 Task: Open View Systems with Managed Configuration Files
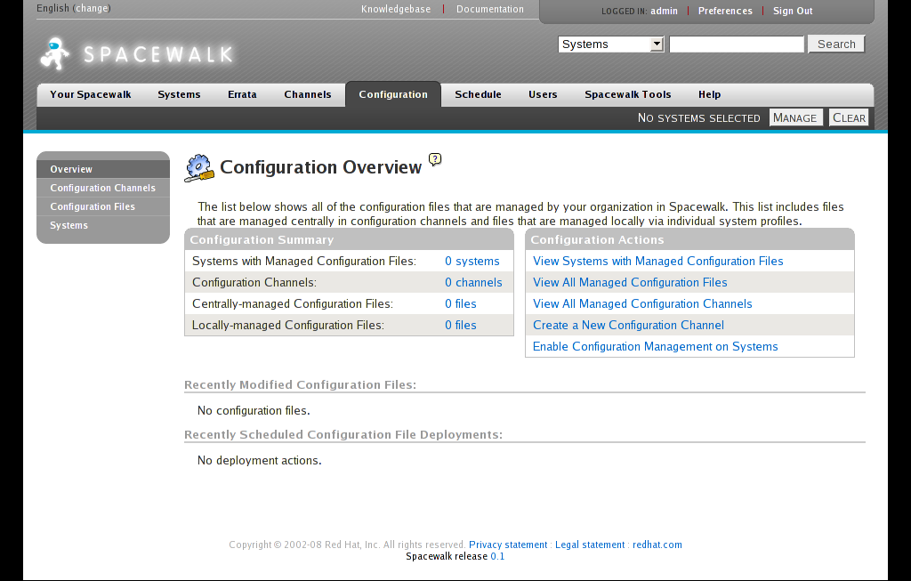(x=657, y=262)
